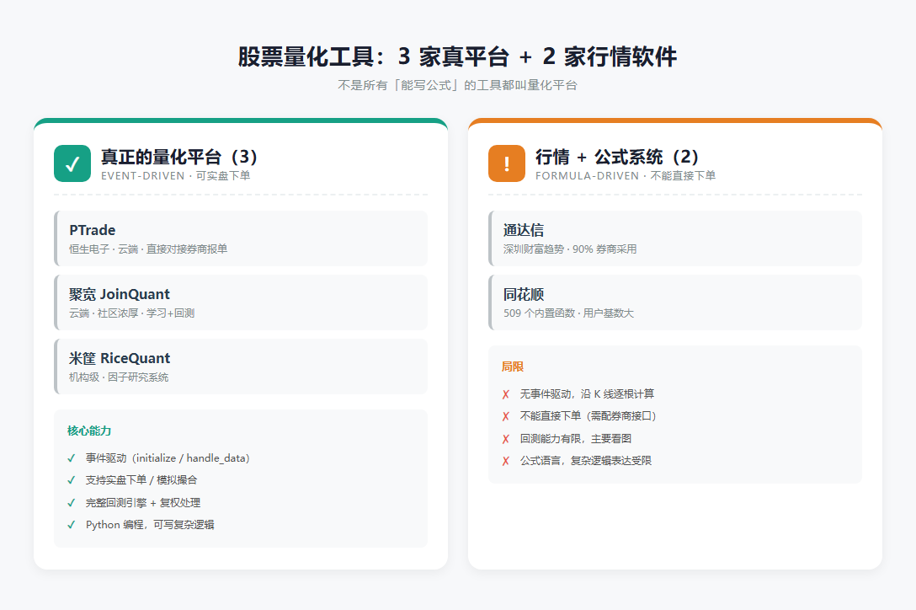Click text 不能直接下单（需配券商接口）
The width and height of the screenshot is (916, 610).
(588, 416)
